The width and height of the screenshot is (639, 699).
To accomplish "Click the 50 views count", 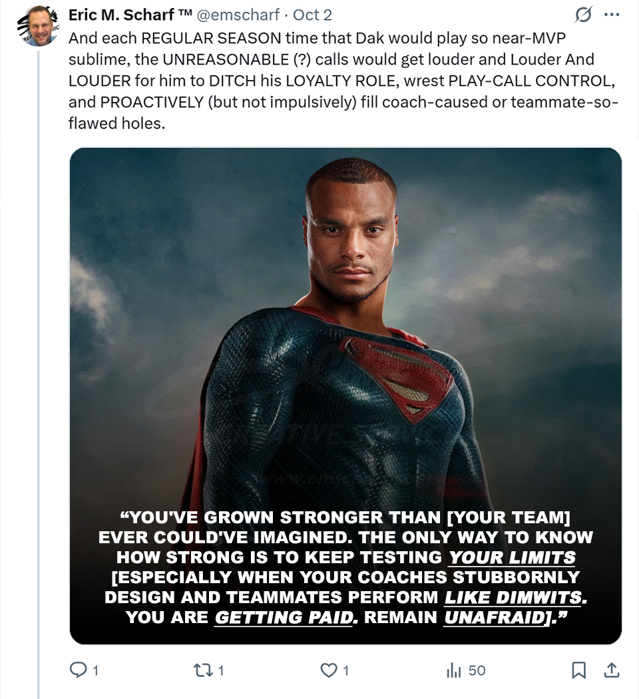I will pyautogui.click(x=477, y=671).
